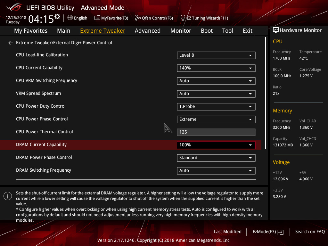Screen dimensions: 328x246
Task: Select CPU Power Phase Control label
Action: tap(42, 119)
